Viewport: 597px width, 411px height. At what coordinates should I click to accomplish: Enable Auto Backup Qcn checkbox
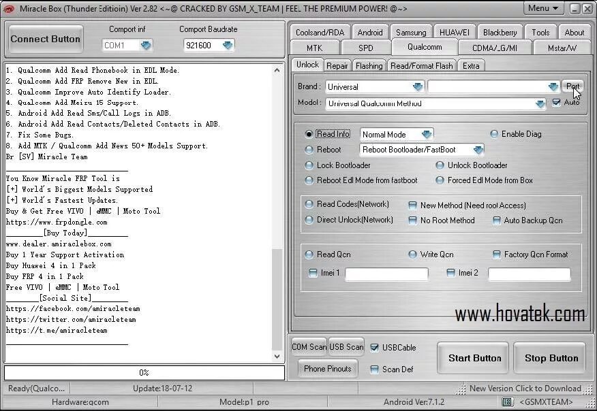[497, 220]
